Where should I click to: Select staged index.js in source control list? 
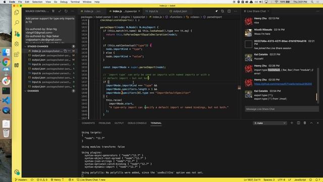(x=49, y=51)
